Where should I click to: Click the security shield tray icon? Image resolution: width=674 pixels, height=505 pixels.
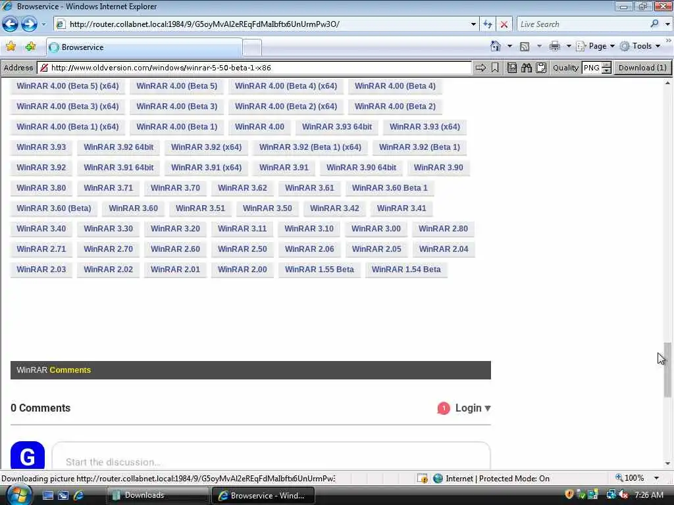[x=569, y=494]
